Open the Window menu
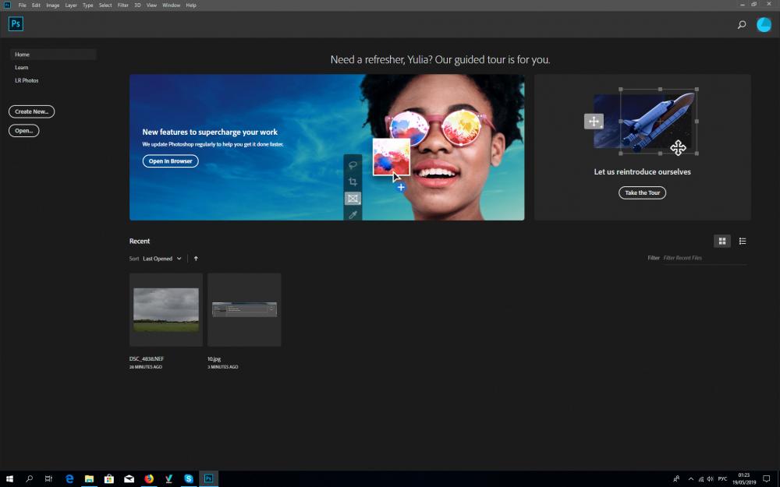This screenshot has height=487, width=780. [x=171, y=5]
